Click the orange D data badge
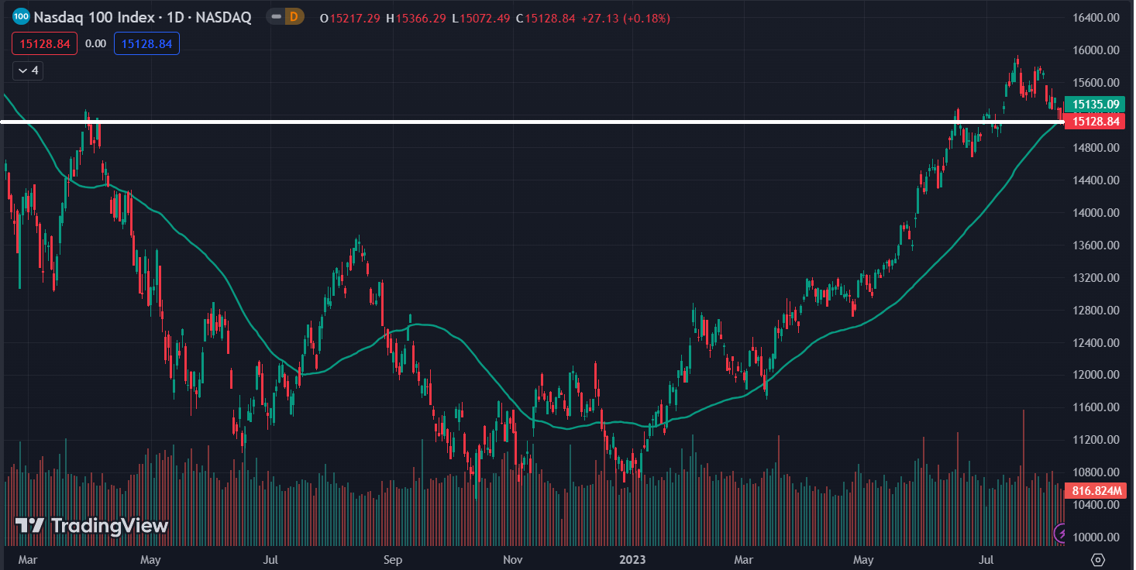 (294, 17)
